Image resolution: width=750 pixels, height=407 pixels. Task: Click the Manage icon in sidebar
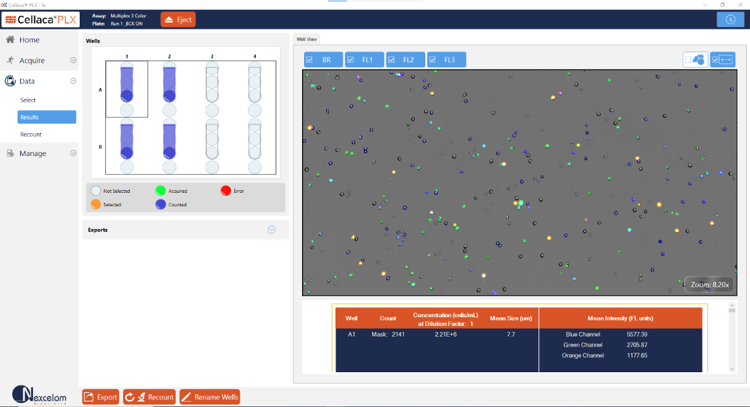point(11,153)
